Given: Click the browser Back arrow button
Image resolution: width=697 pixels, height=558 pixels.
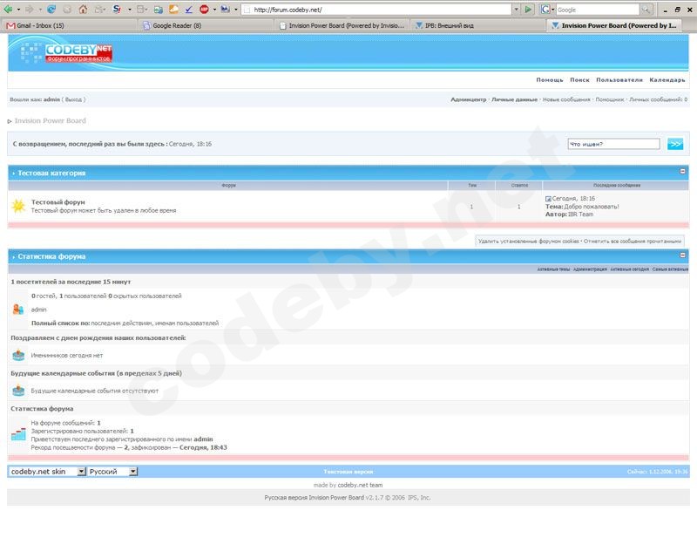Looking at the screenshot, I should 8,9.
